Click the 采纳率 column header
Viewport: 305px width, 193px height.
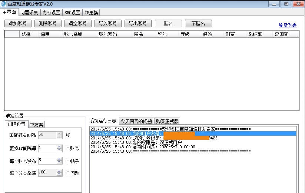tap(259, 34)
